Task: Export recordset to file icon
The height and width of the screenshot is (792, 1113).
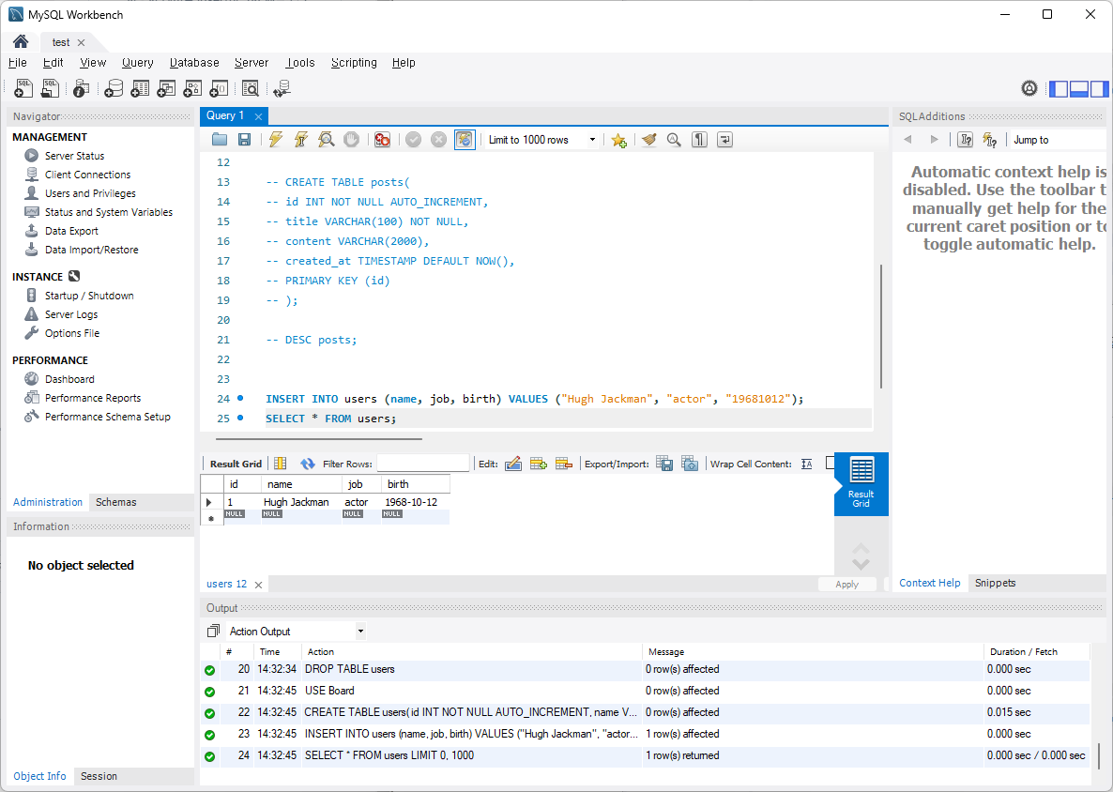Action: pyautogui.click(x=664, y=464)
